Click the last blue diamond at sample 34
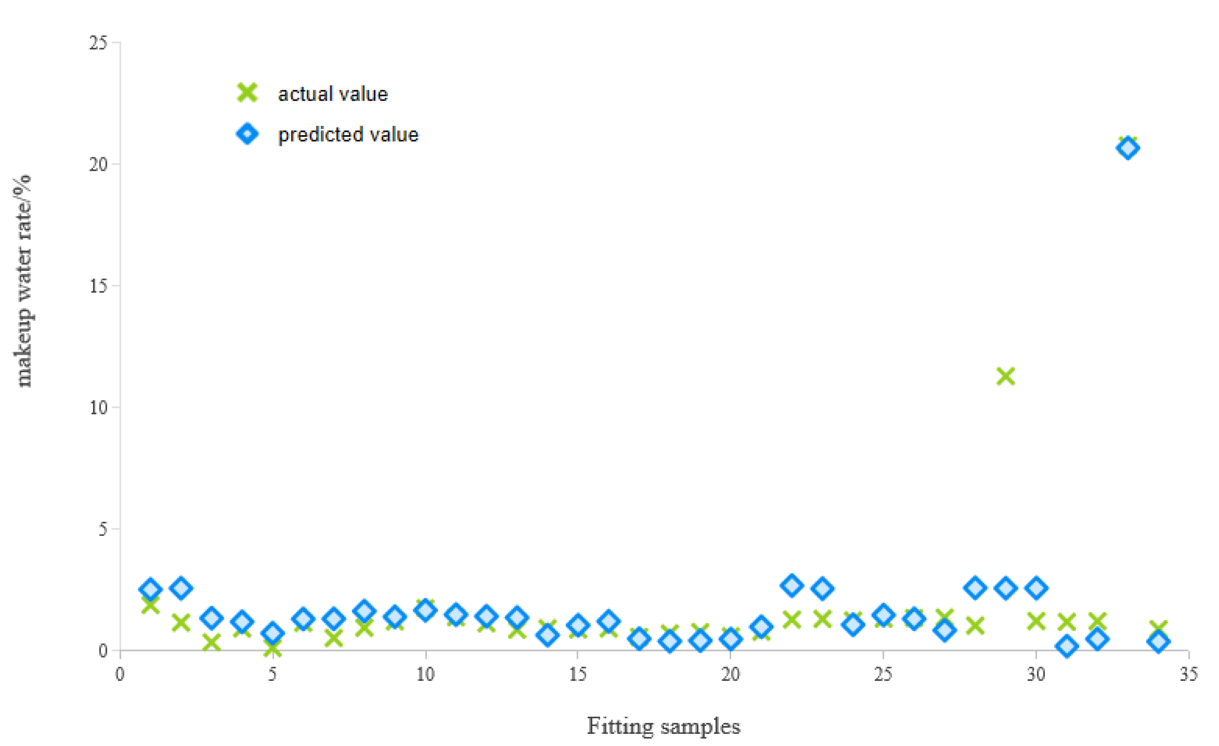This screenshot has height=746, width=1219. [x=1158, y=642]
